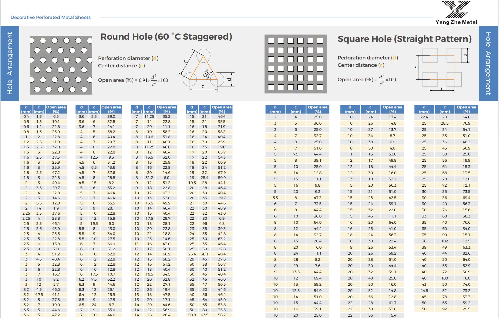Screen dimensions: 499x318
Task: Select the 82.6 open area cell
Action: (x=466, y=253)
